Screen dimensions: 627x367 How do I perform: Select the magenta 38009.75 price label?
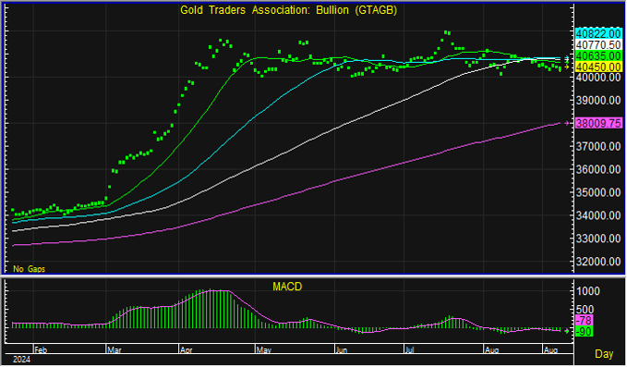click(598, 123)
